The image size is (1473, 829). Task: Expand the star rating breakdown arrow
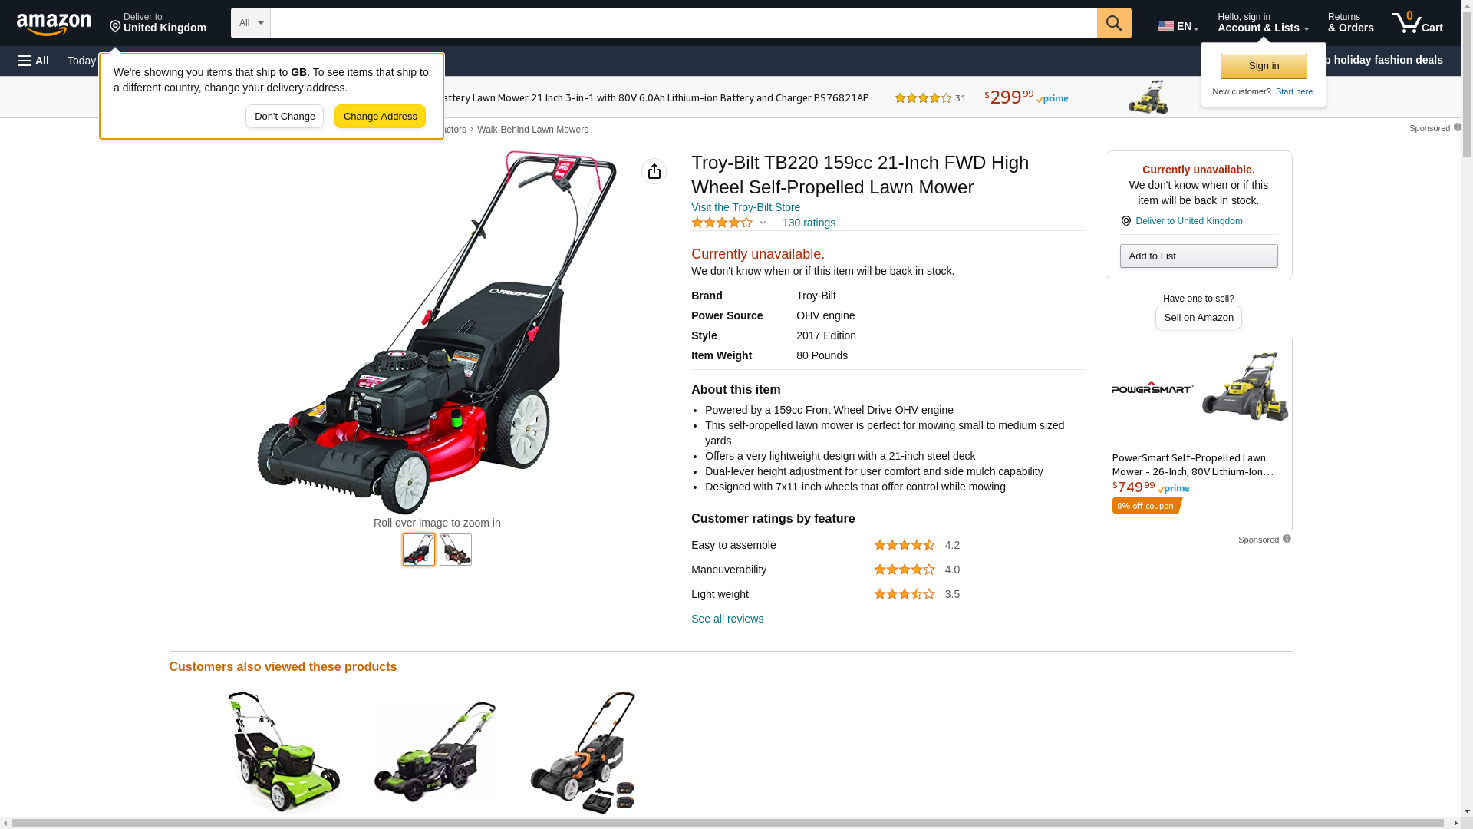tap(763, 223)
